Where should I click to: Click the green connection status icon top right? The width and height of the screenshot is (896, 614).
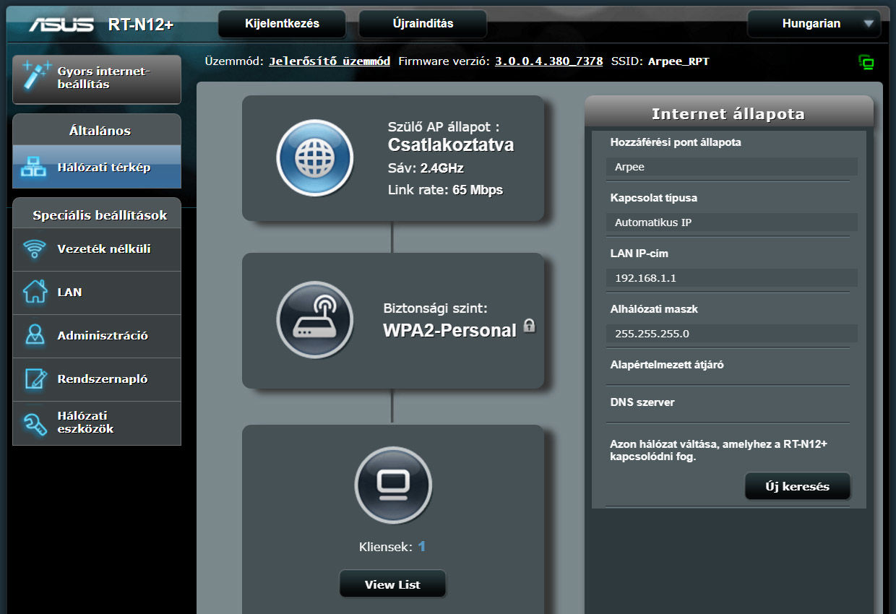(x=866, y=62)
